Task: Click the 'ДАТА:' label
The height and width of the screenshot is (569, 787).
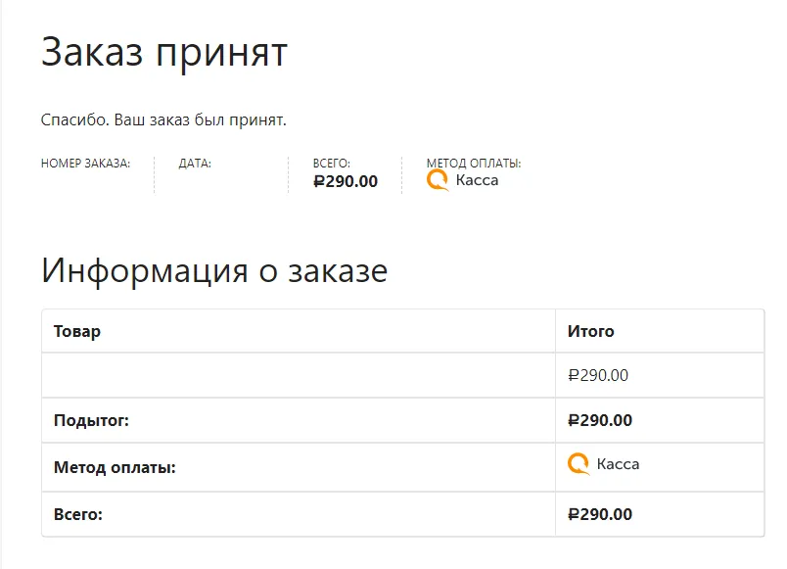Action: (x=195, y=164)
